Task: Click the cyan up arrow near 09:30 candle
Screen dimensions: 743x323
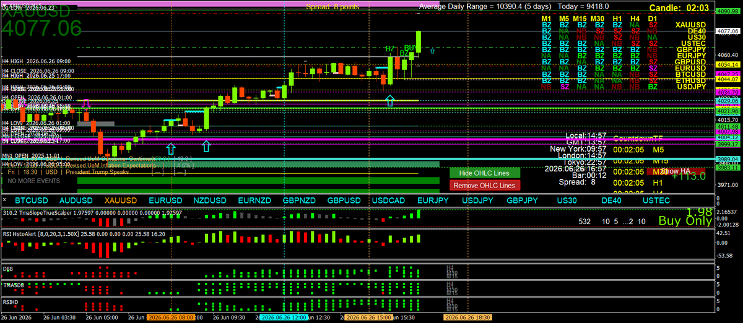Action: [x=206, y=146]
